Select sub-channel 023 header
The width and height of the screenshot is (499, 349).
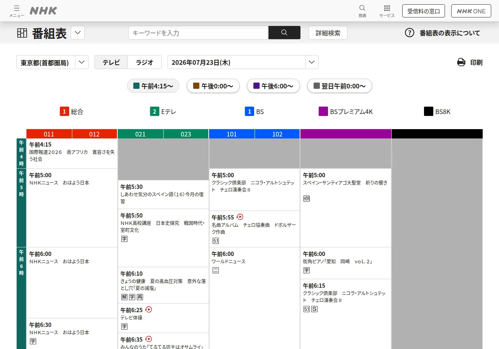coord(186,134)
